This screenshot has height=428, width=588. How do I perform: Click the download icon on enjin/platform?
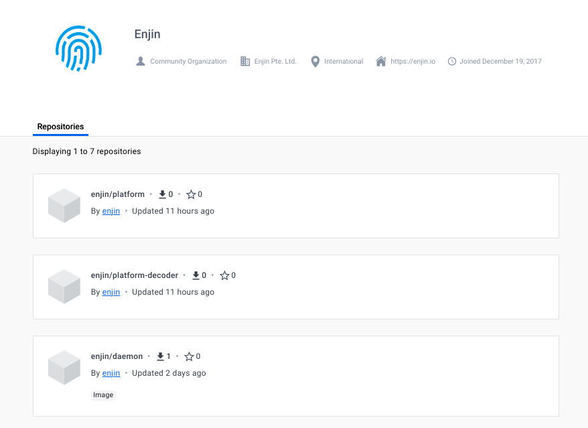coord(162,194)
